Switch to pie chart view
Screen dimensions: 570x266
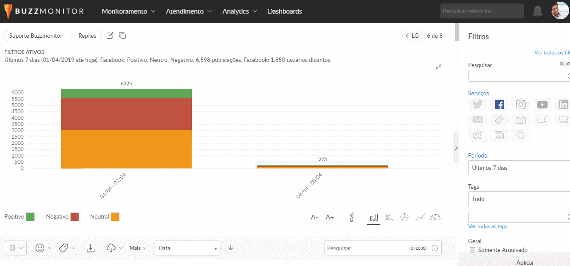(404, 217)
